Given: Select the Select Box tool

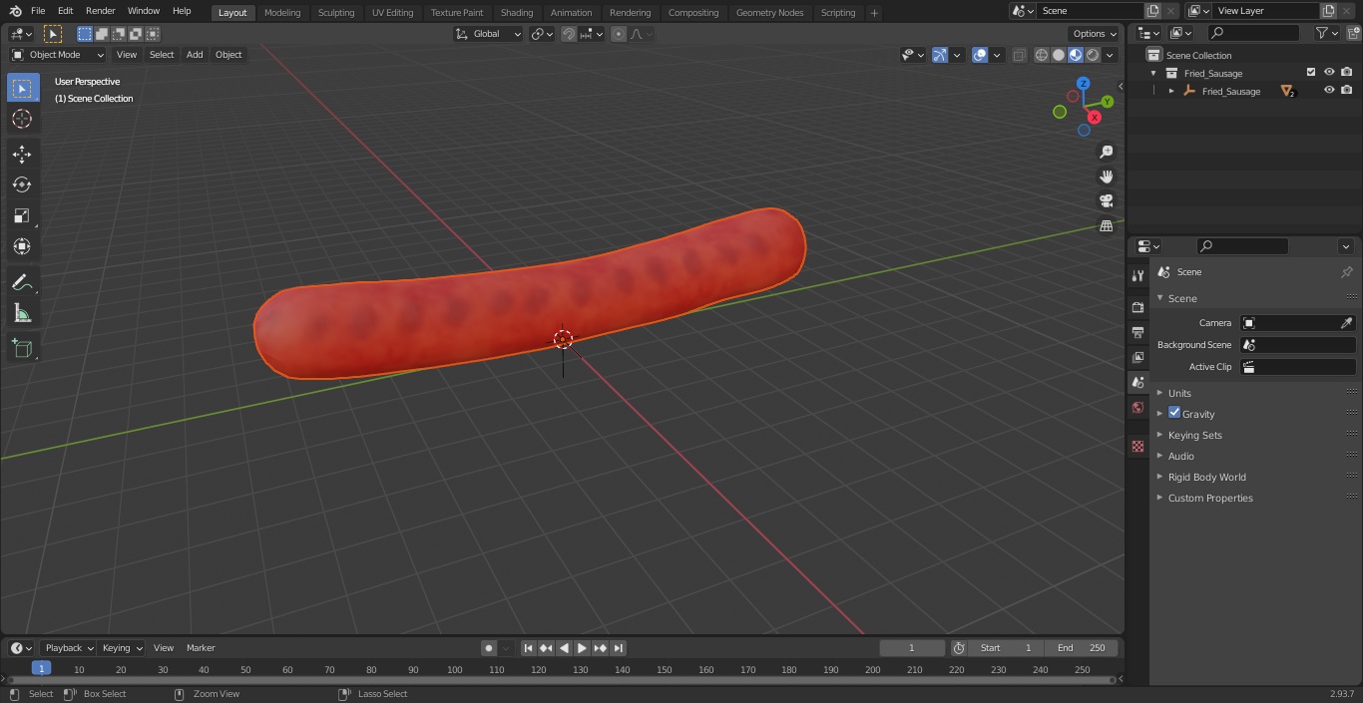Looking at the screenshot, I should (x=23, y=88).
